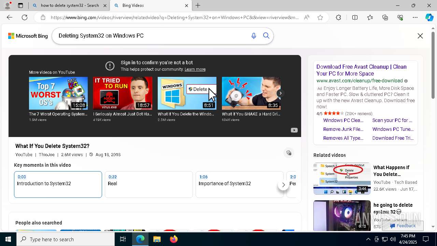Open 'Scan your PC for ...' sublink
The width and height of the screenshot is (437, 246).
click(x=392, y=120)
